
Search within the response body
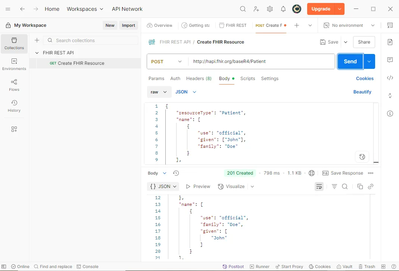[x=345, y=186]
